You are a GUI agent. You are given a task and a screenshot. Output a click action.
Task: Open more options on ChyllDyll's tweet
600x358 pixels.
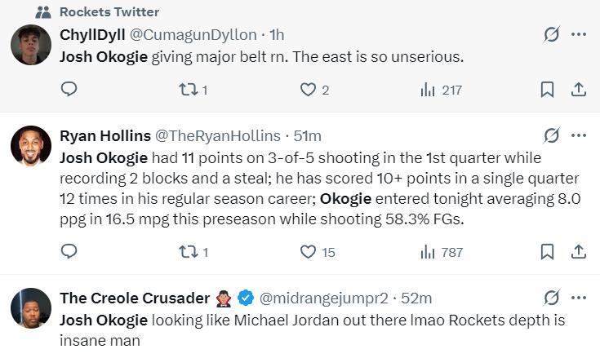coord(578,34)
